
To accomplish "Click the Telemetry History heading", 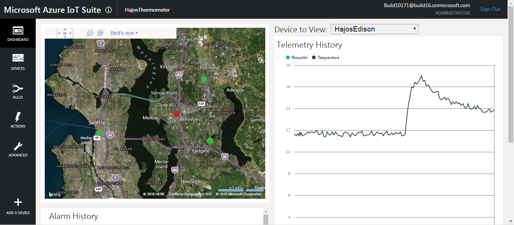I will click(x=309, y=45).
